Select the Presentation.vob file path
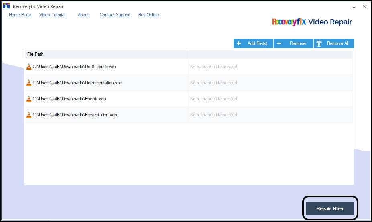 [x=75, y=115]
